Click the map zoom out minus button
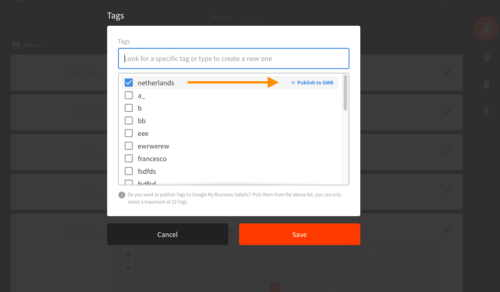Image resolution: width=500 pixels, height=292 pixels. [x=128, y=268]
